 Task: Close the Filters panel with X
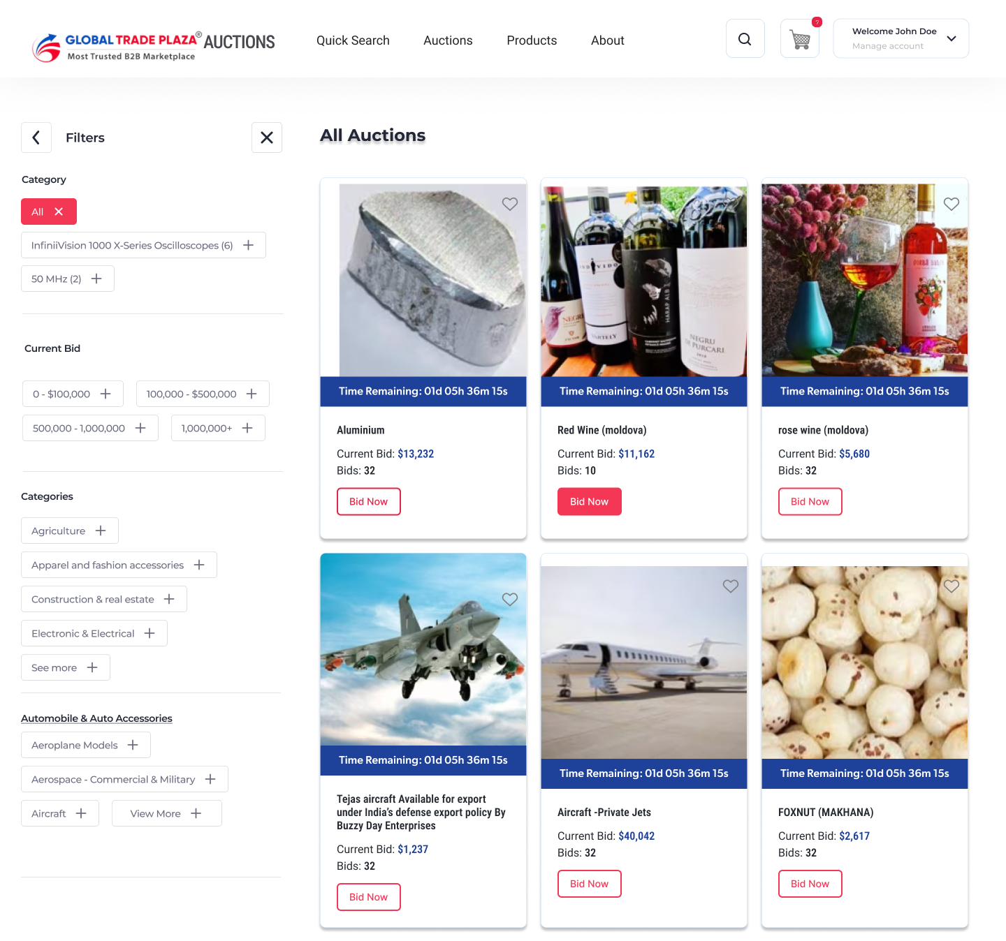(267, 138)
